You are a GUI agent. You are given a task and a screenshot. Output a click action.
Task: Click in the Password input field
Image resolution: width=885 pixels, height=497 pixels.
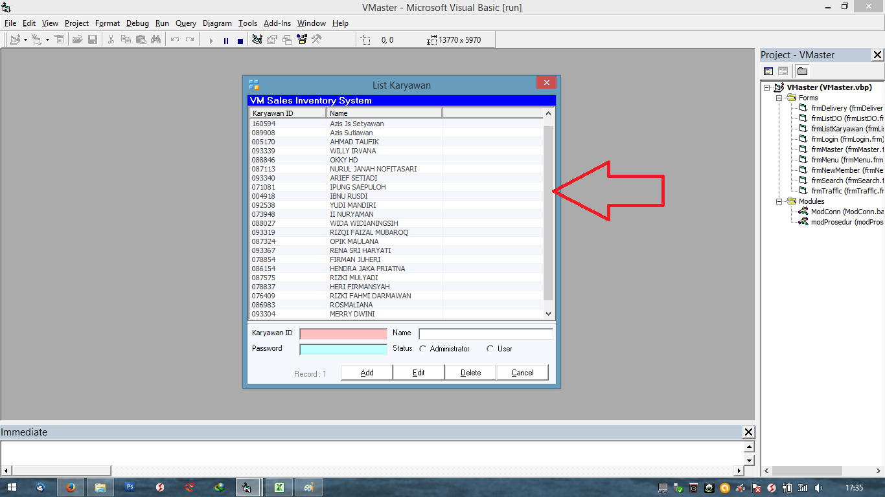click(343, 349)
